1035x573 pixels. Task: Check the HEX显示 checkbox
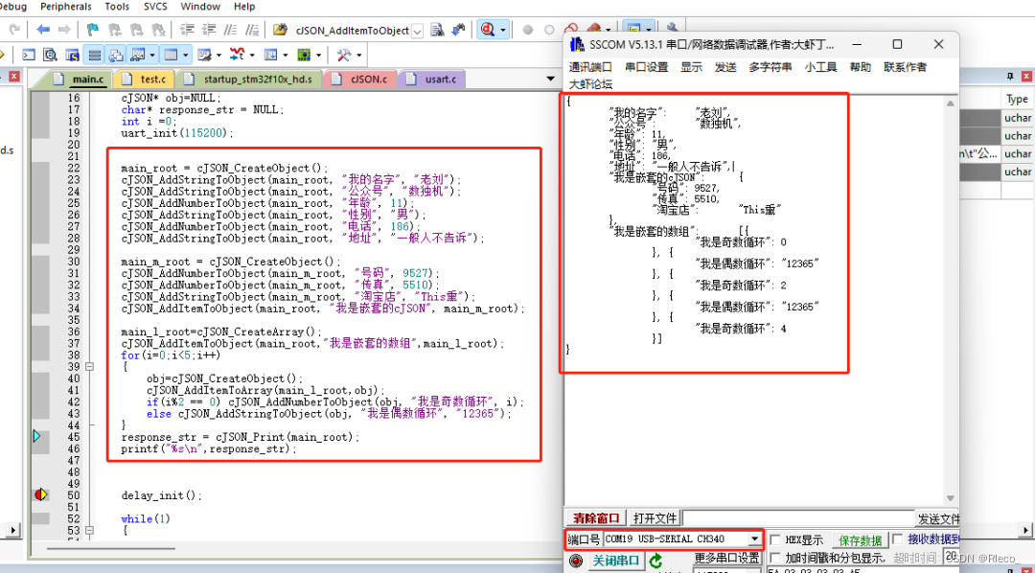pos(775,540)
